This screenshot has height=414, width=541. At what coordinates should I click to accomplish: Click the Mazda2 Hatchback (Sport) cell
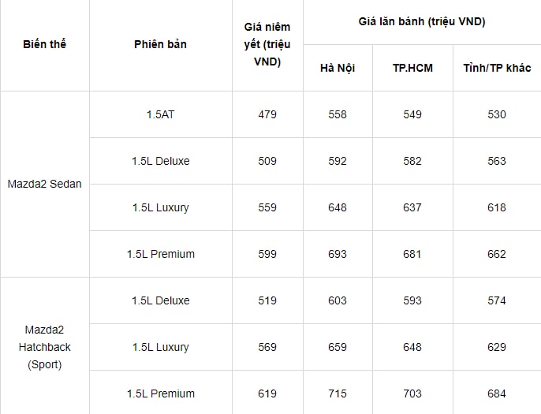[44, 347]
